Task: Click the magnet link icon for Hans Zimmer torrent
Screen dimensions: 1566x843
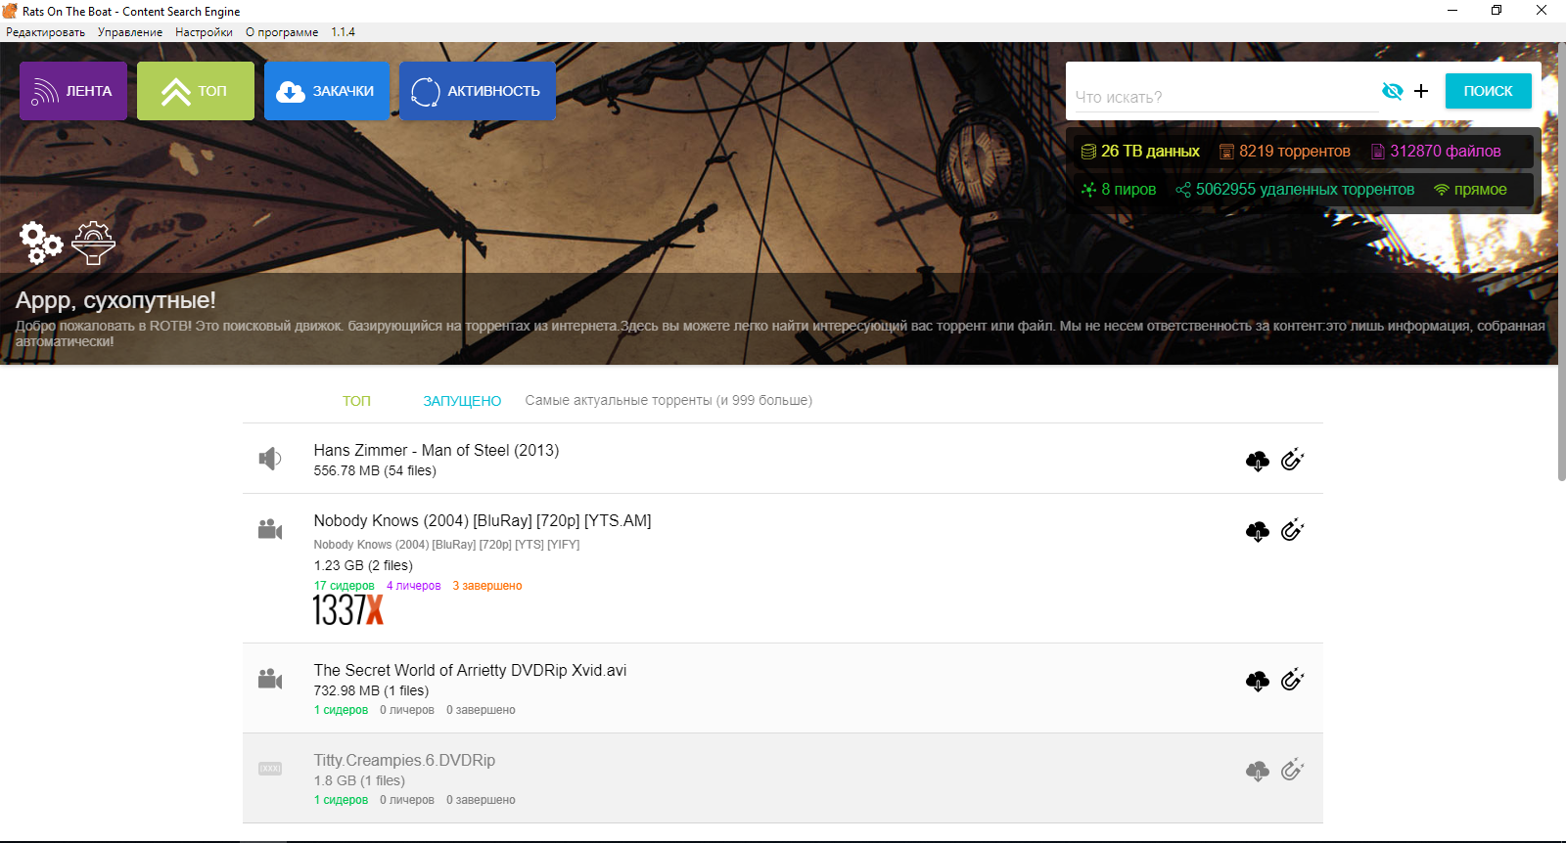Action: 1292,460
